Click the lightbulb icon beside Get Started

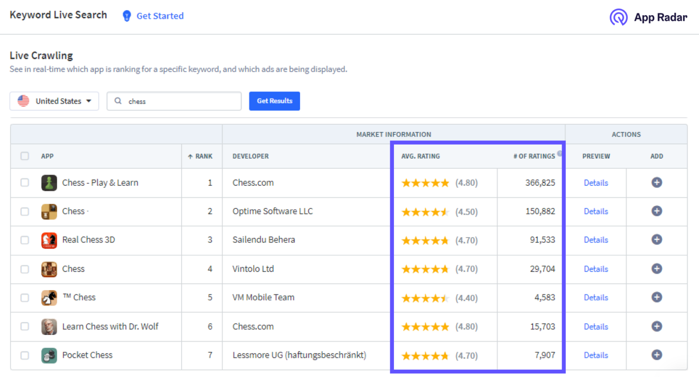tap(126, 16)
